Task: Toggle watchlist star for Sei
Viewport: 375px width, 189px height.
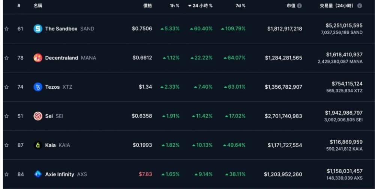Action: (x=7, y=116)
